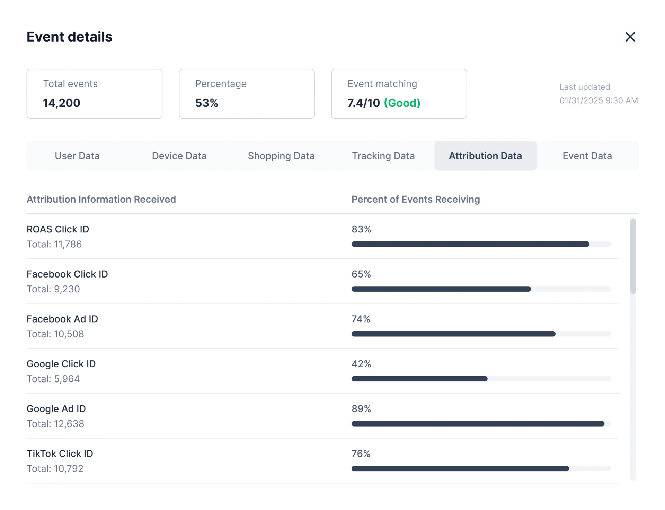Image resolution: width=665 pixels, height=510 pixels.
Task: Click the Attribution Information Received column header
Action: [101, 199]
